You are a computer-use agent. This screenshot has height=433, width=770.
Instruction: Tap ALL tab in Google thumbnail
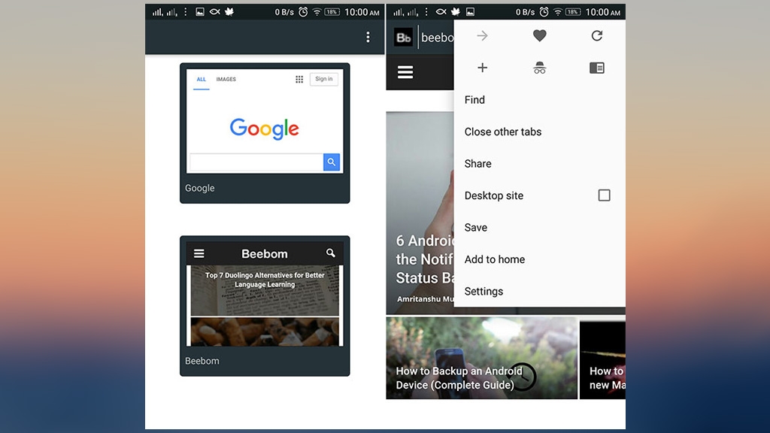[x=202, y=79]
